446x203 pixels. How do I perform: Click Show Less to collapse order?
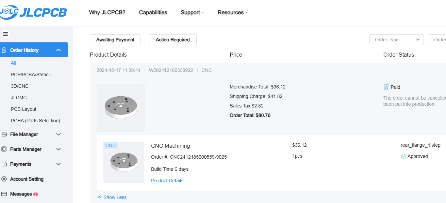click(112, 197)
